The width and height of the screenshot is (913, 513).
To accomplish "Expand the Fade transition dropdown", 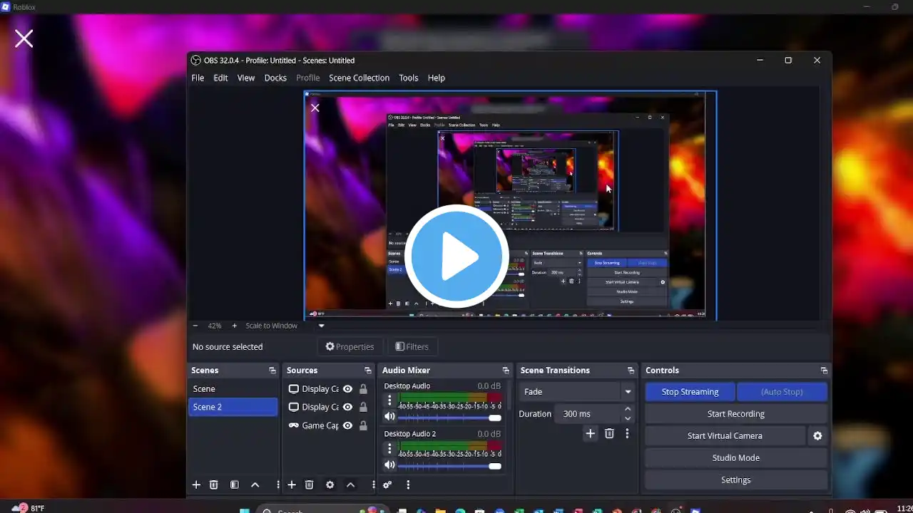I will (628, 392).
